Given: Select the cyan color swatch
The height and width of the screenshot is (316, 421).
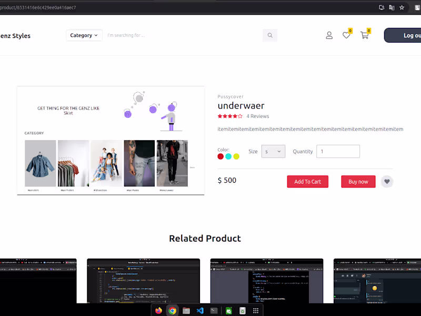Looking at the screenshot, I should tap(228, 156).
